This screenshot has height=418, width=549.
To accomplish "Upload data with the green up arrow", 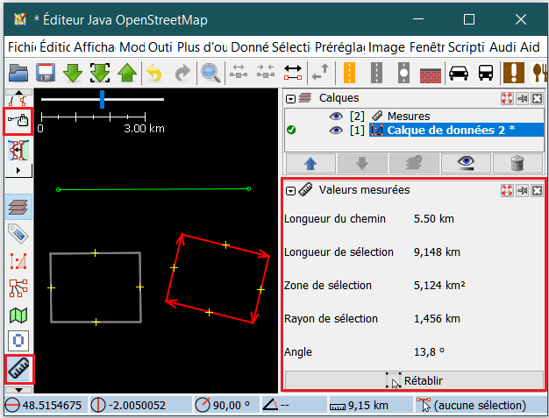I will (x=127, y=73).
